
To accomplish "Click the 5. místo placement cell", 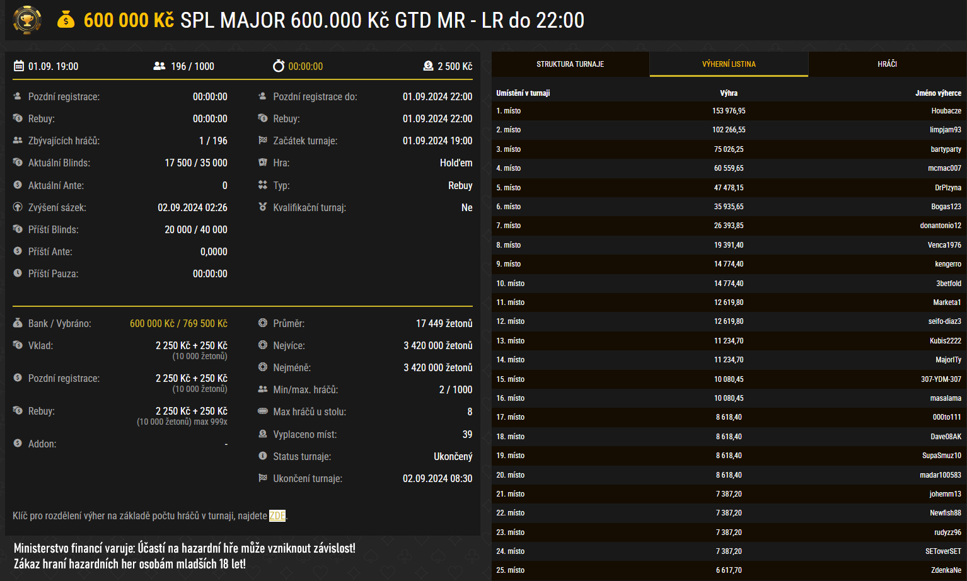I will [509, 188].
